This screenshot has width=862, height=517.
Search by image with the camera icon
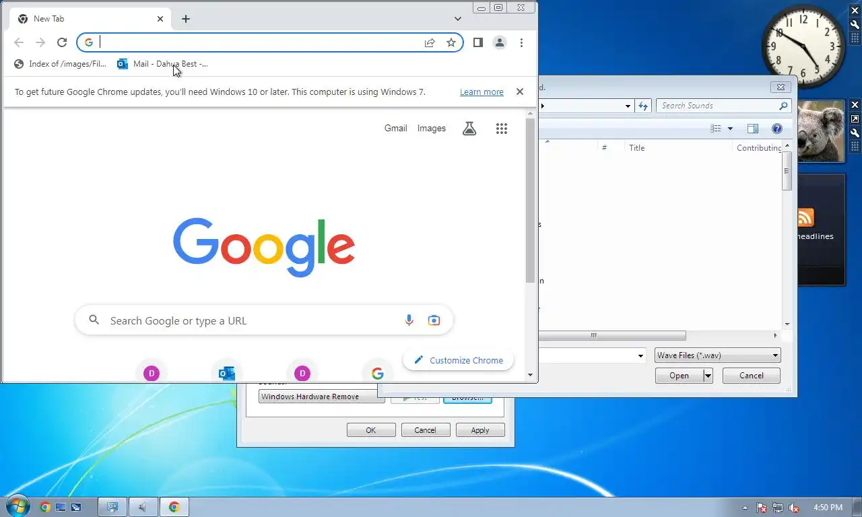click(x=434, y=320)
